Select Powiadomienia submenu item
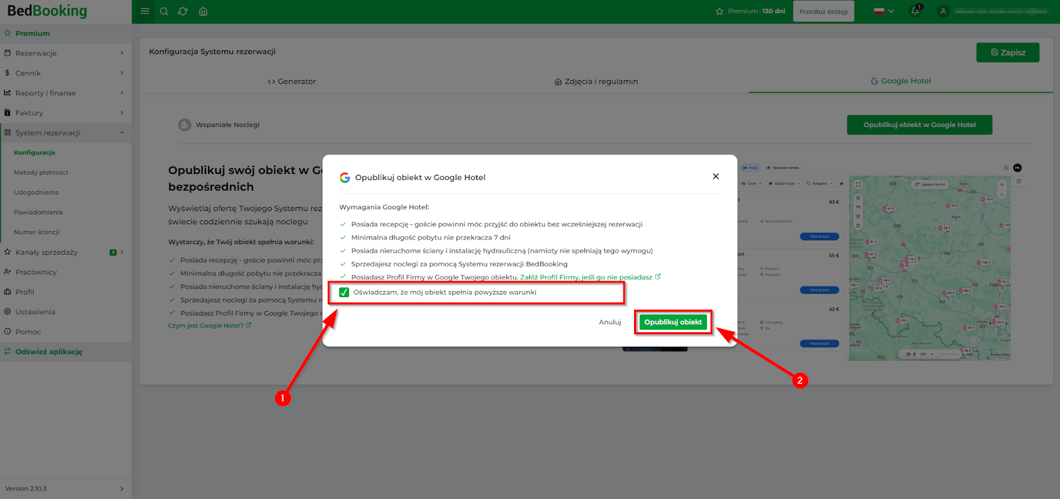 [38, 212]
